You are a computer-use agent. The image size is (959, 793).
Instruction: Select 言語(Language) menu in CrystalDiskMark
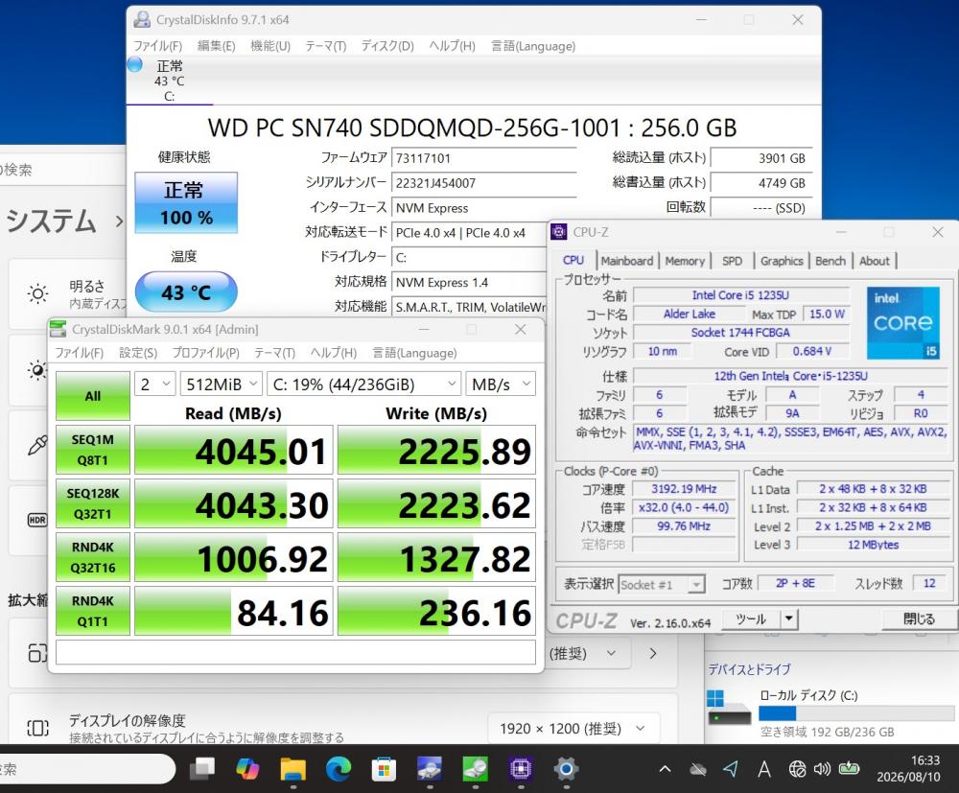coord(414,353)
